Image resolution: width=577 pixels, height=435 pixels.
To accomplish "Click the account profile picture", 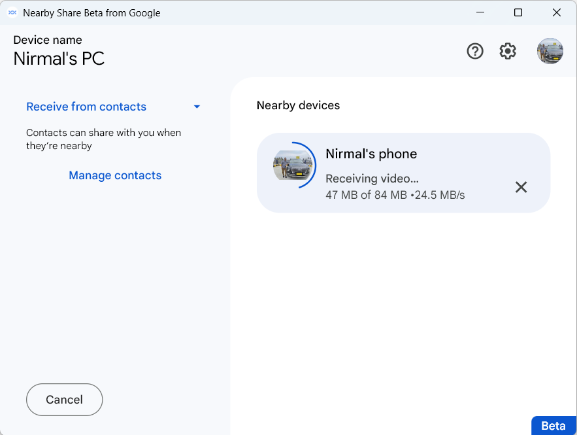I will click(550, 51).
